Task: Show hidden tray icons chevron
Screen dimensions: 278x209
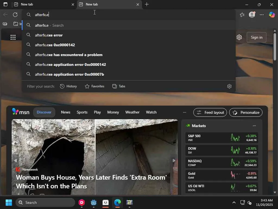Action: coord(234,202)
